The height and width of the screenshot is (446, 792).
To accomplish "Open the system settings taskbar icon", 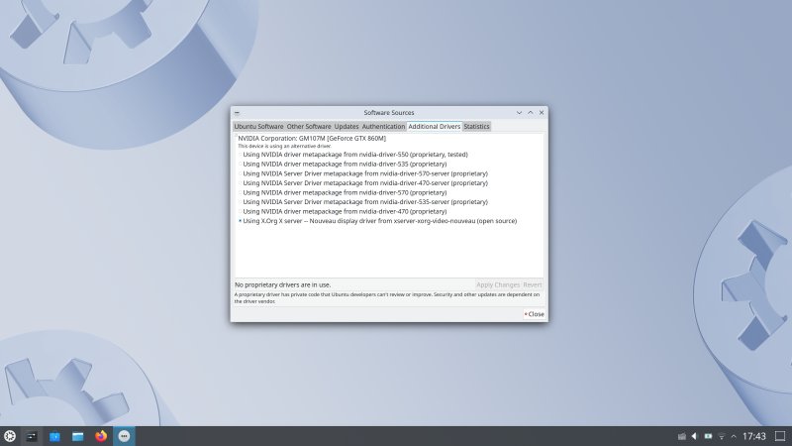I will tap(32, 436).
